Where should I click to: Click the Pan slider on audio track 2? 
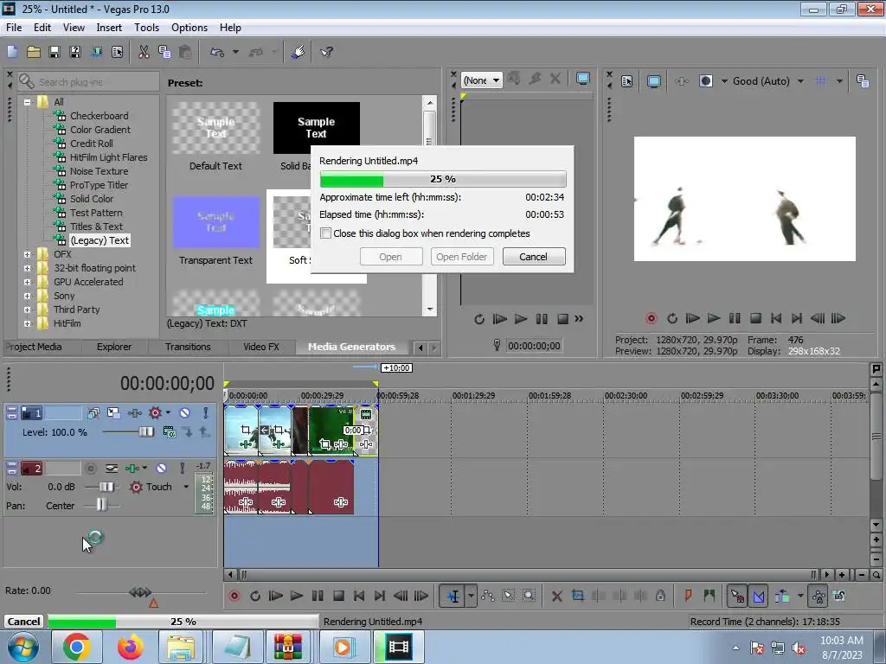(102, 505)
